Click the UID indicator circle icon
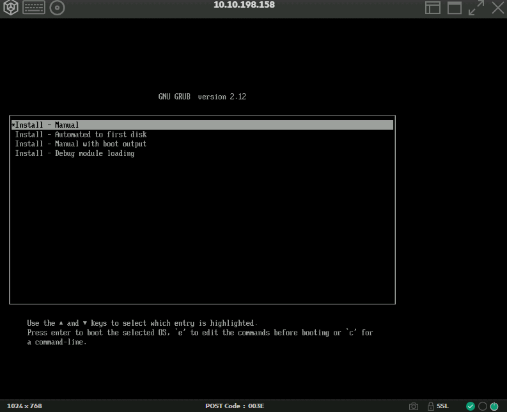The height and width of the screenshot is (412, 507). click(483, 406)
